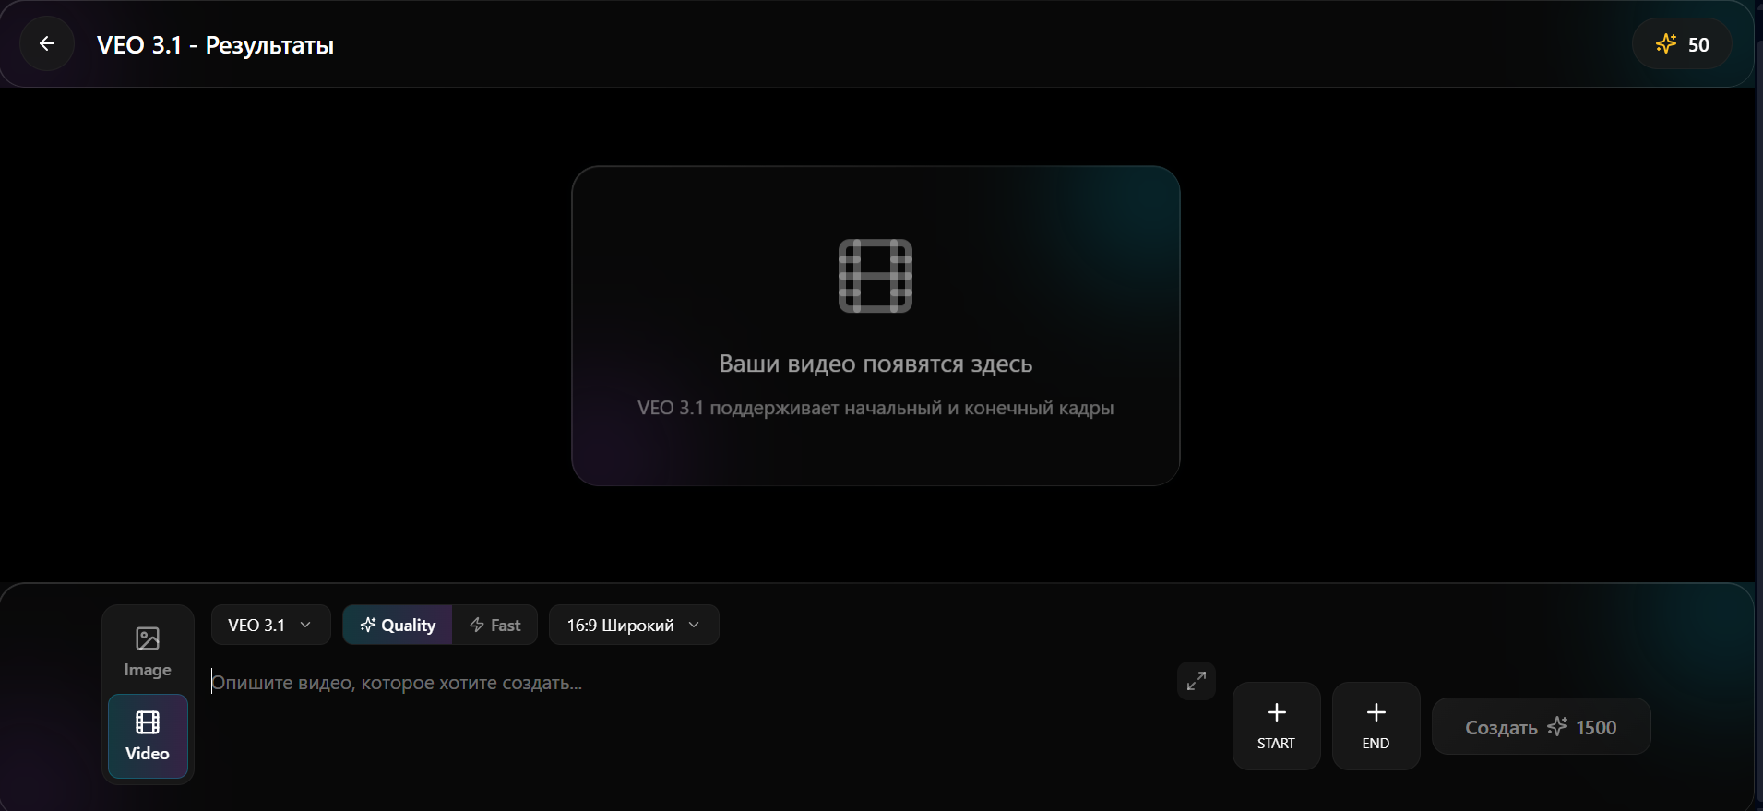This screenshot has width=1763, height=811.
Task: Click the 50 credits balance number
Action: coord(1698,44)
